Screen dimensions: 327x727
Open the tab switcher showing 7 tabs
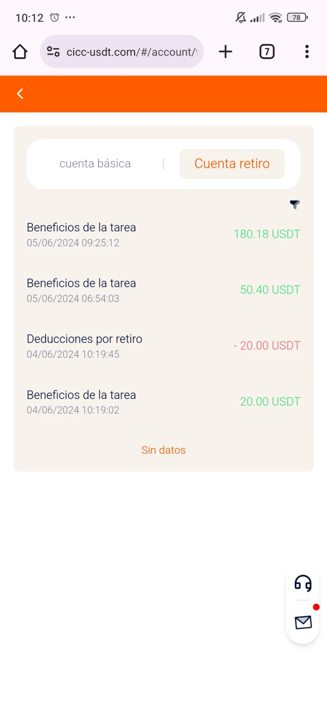[x=267, y=52]
